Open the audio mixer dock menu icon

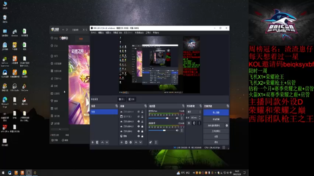pyautogui.click(x=183, y=106)
